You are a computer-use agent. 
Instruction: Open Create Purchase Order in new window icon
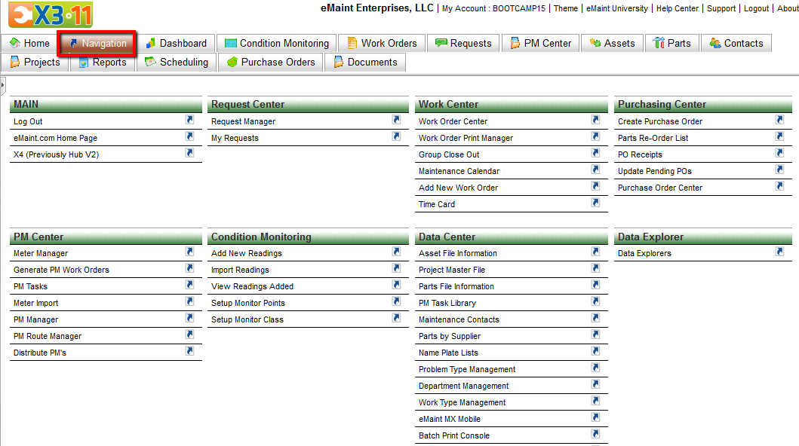tap(779, 120)
